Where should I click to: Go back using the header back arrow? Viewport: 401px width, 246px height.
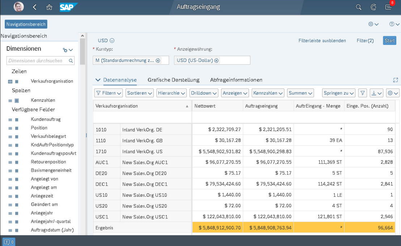point(34,7)
